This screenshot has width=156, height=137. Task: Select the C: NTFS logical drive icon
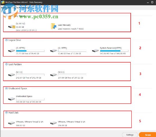(x=11, y=50)
